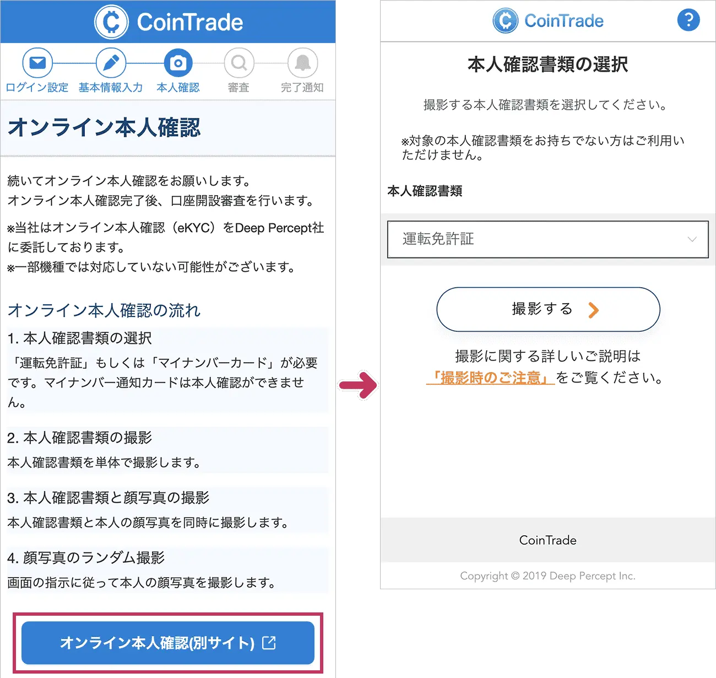This screenshot has width=716, height=678.
Task: Click the magnifier review step icon
Action: (239, 63)
